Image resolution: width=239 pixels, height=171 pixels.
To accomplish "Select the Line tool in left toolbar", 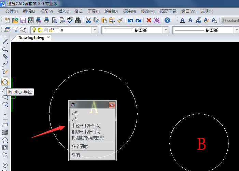I will [x=5, y=41].
